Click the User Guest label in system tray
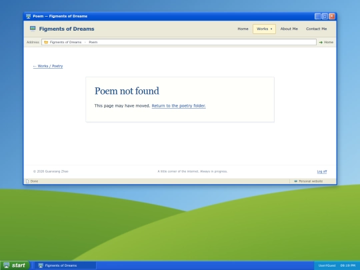 pos(327,265)
